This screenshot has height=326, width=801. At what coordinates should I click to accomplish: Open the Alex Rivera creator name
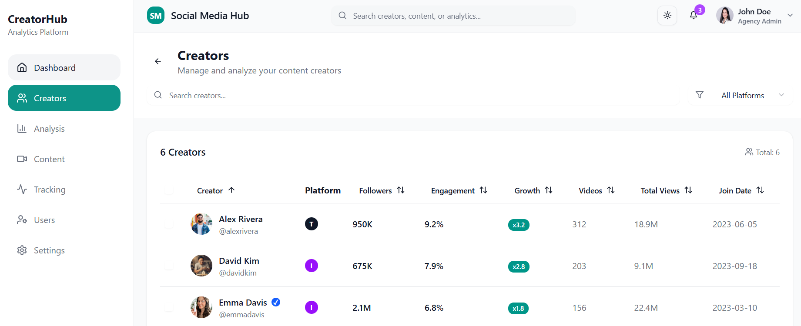click(x=241, y=219)
